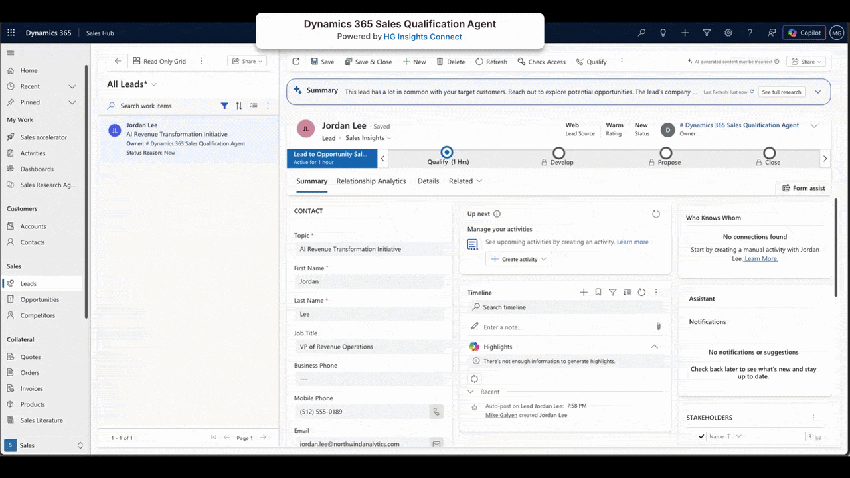
Task: Collapse the Highlights section
Action: (x=654, y=347)
